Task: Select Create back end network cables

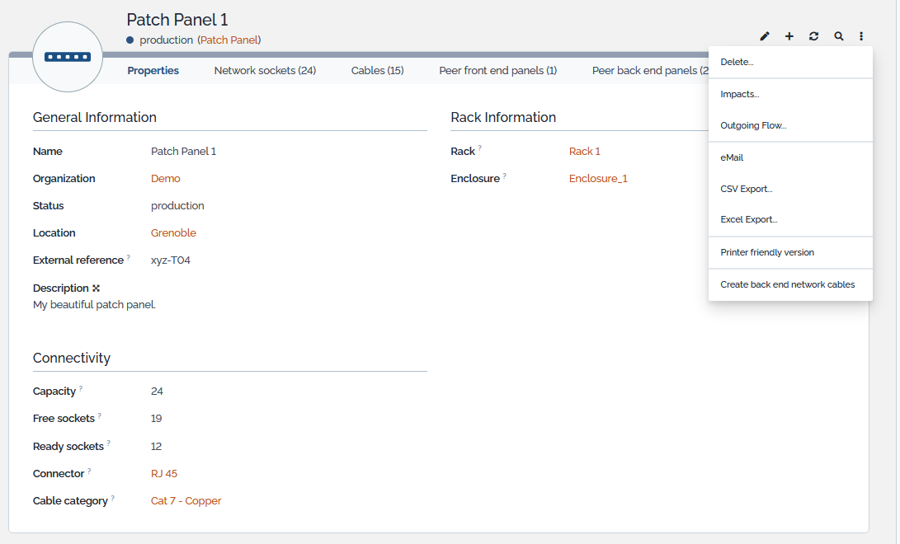Action: point(787,285)
